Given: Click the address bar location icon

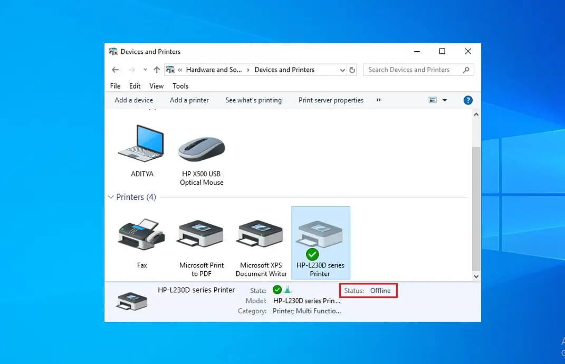Looking at the screenshot, I should coord(170,70).
